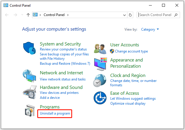Click the Programs disc box icon
This screenshot has width=185, height=130.
click(x=30, y=110)
